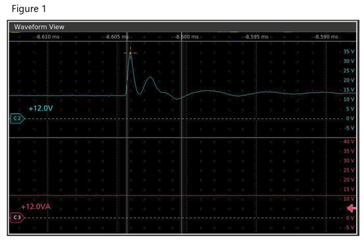Select the C3 channel badge

[17, 218]
